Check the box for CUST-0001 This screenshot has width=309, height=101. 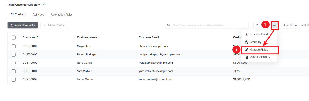[14, 46]
